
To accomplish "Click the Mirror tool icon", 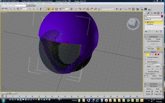I will click(117, 9).
